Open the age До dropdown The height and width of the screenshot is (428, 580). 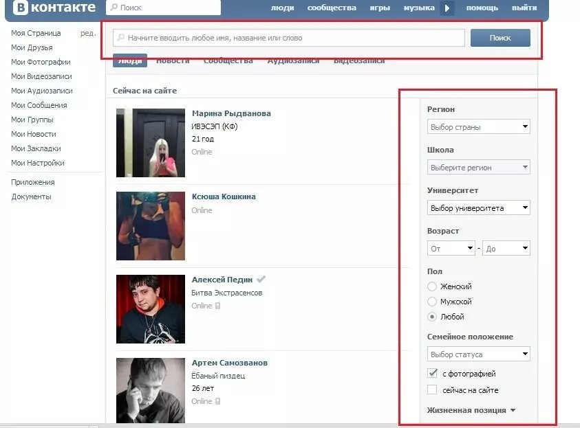(x=506, y=248)
